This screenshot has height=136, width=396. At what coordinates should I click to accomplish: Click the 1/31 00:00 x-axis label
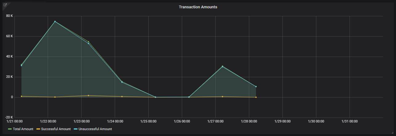[350, 122]
